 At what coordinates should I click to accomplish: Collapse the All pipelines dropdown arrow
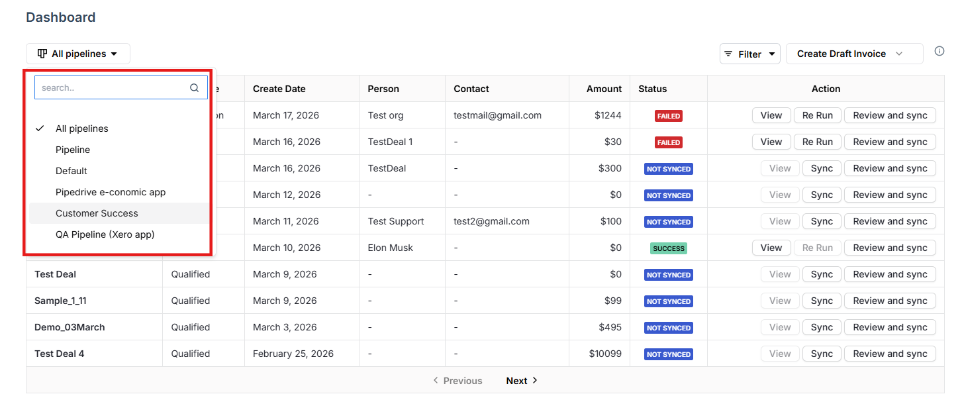coord(115,54)
